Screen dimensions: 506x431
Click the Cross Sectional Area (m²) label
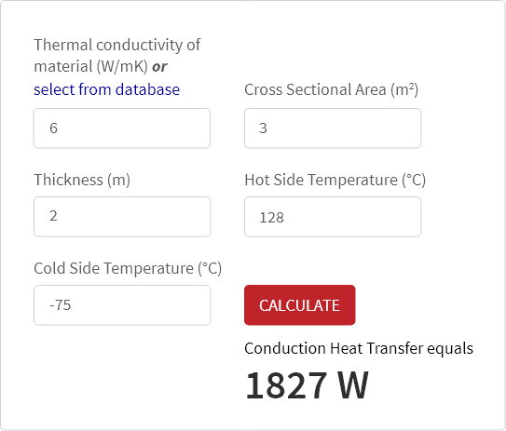(x=332, y=89)
